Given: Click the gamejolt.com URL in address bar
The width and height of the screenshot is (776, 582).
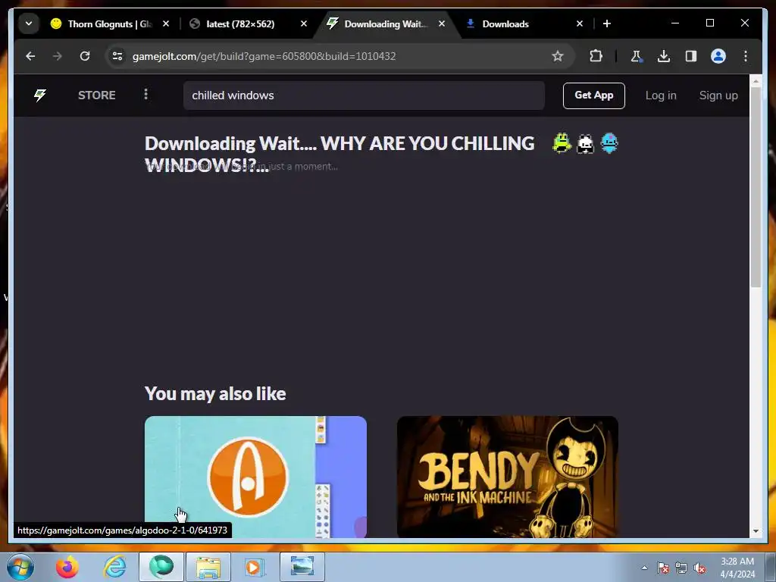Looking at the screenshot, I should tap(264, 56).
